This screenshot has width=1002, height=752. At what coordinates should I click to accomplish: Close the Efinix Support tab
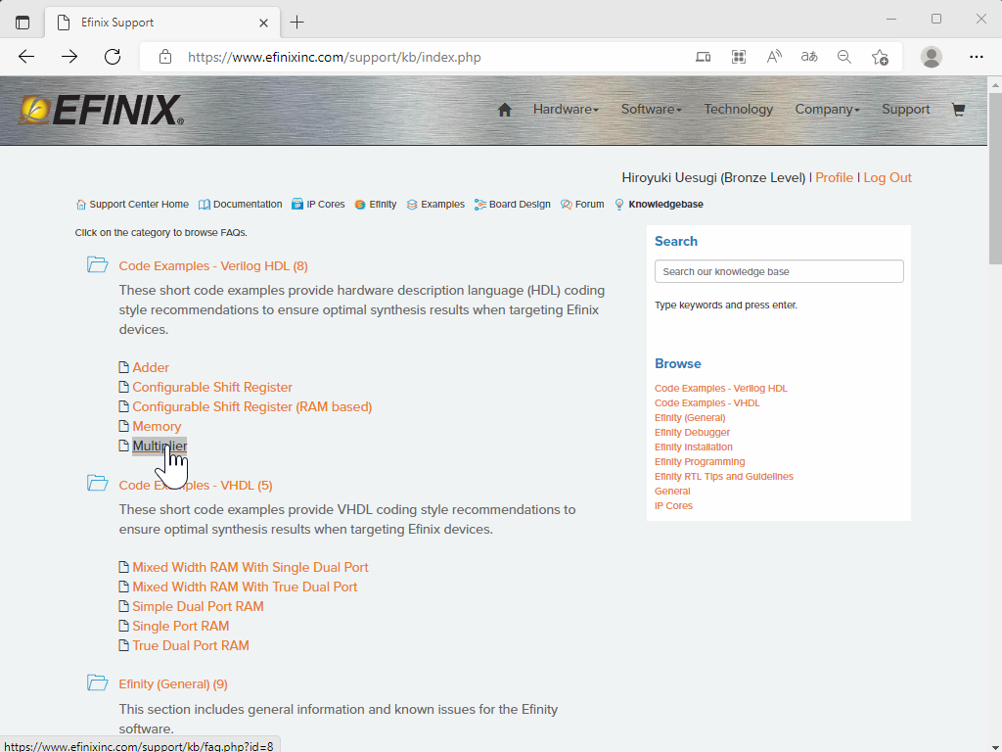[263, 23]
